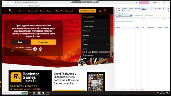The width and height of the screenshot is (171, 96).
Task: Open Windows Task View on taskbar
Action: click(x=30, y=93)
